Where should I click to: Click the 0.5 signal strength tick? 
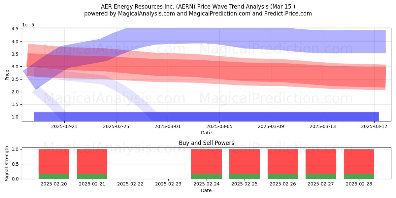coord(16,164)
